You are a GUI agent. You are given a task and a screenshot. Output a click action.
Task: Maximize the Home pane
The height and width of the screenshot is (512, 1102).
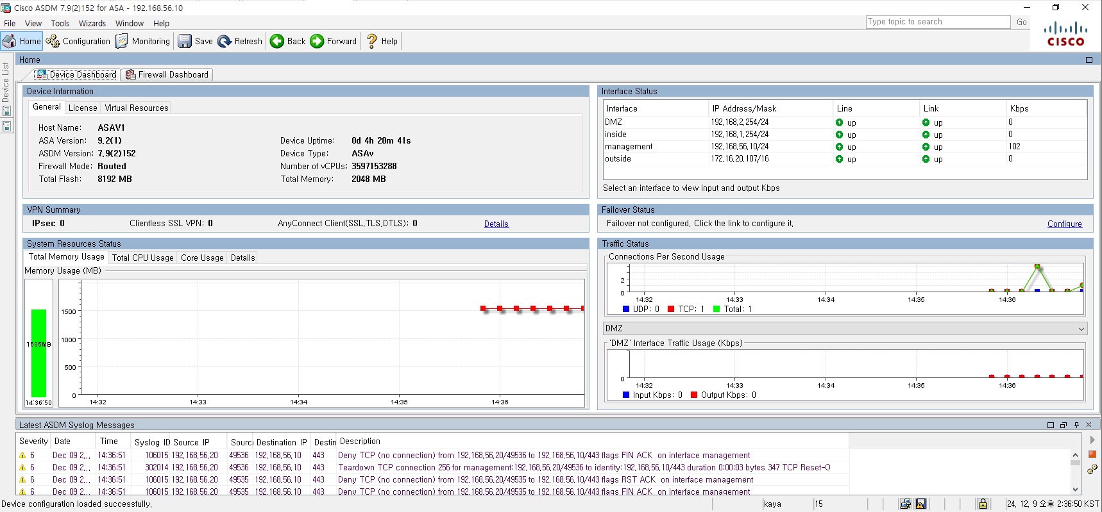pyautogui.click(x=1089, y=60)
